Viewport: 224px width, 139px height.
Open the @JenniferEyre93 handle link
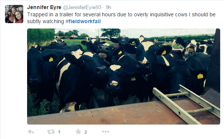point(82,7)
